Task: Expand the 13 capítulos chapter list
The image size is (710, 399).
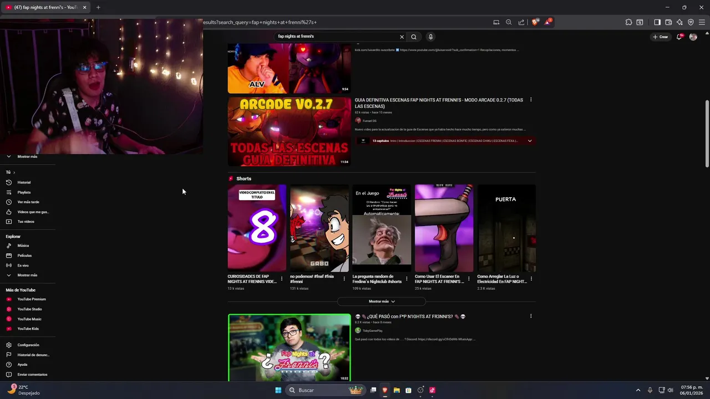Action: [530, 141]
